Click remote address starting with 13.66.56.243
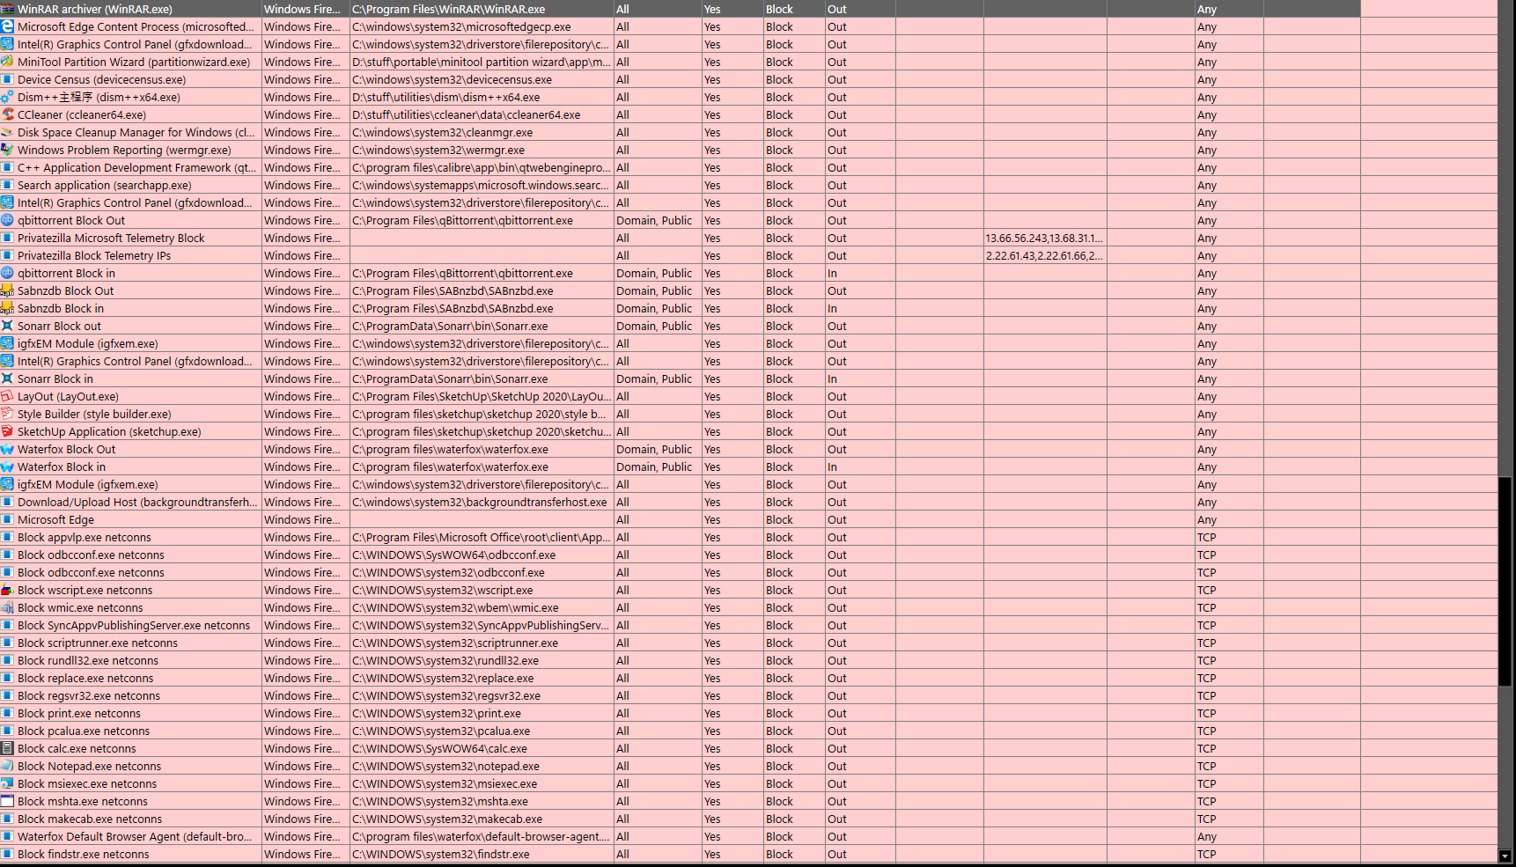This screenshot has height=867, width=1516. click(1044, 238)
